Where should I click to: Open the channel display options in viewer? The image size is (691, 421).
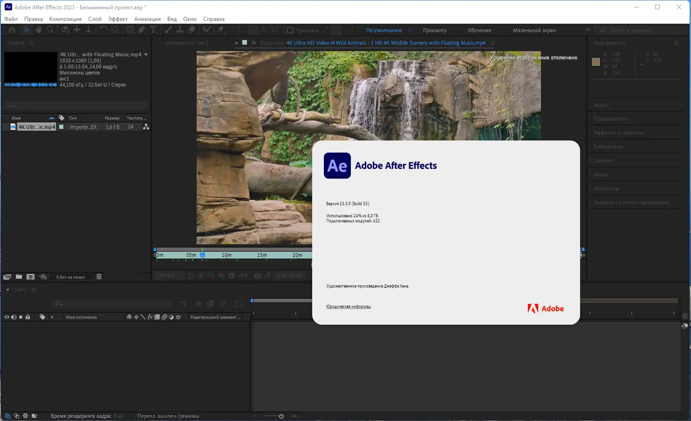pos(220,275)
